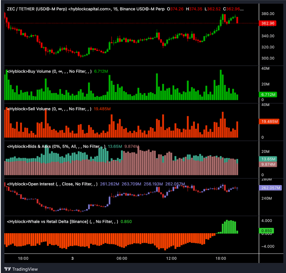Select the Whale vs Retail Delta legend
This screenshot has width=286, height=273.
tap(62, 221)
